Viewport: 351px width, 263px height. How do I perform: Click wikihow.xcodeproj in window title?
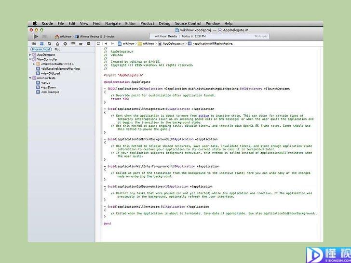coord(193,30)
